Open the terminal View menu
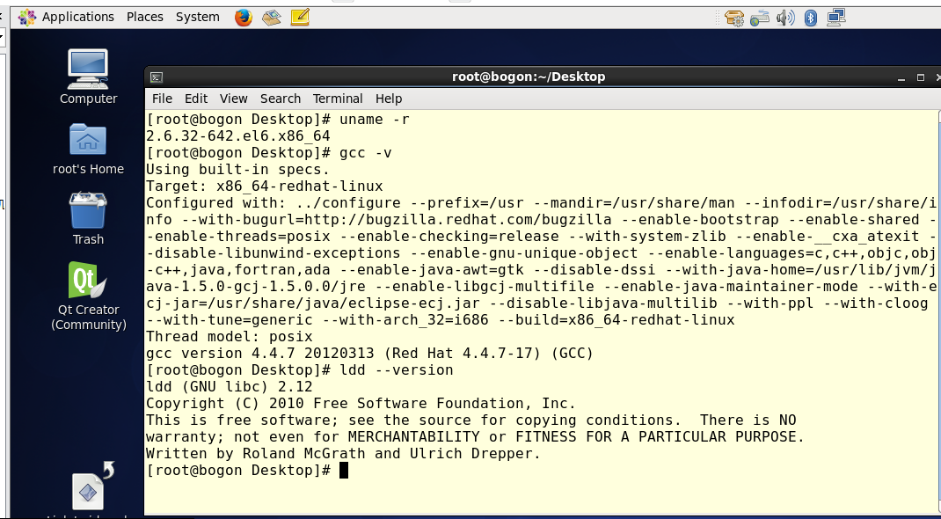Image resolution: width=941 pixels, height=519 pixels. 234,99
